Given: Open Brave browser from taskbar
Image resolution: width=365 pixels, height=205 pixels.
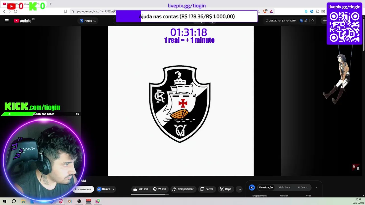Looking at the screenshot, I should (60, 201).
